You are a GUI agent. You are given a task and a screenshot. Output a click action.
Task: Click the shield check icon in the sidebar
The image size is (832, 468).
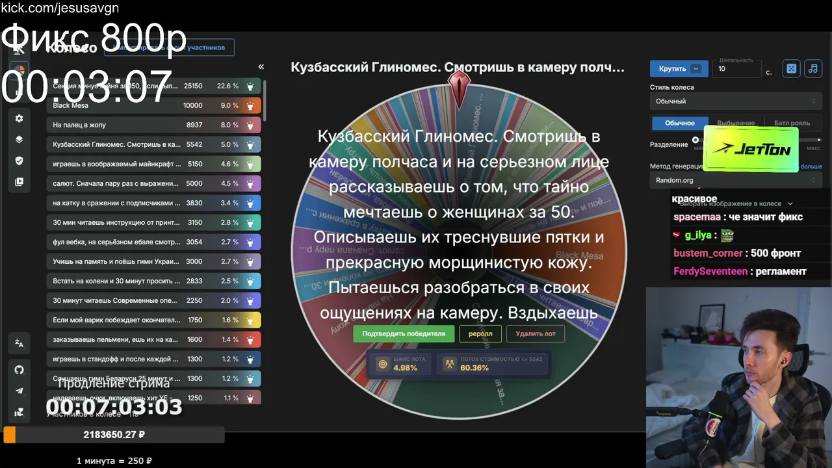point(19,161)
